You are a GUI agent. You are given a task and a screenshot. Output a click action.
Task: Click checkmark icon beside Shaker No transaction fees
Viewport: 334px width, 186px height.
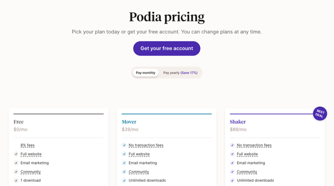coord(232,145)
